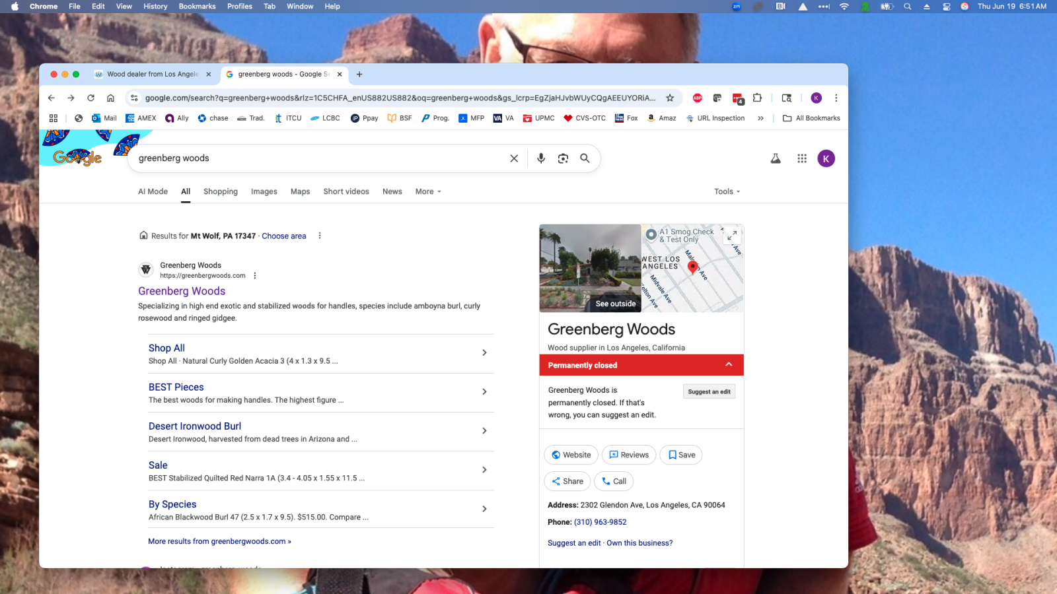Expand the Sale row chevron
Image resolution: width=1057 pixels, height=594 pixels.
(x=484, y=469)
